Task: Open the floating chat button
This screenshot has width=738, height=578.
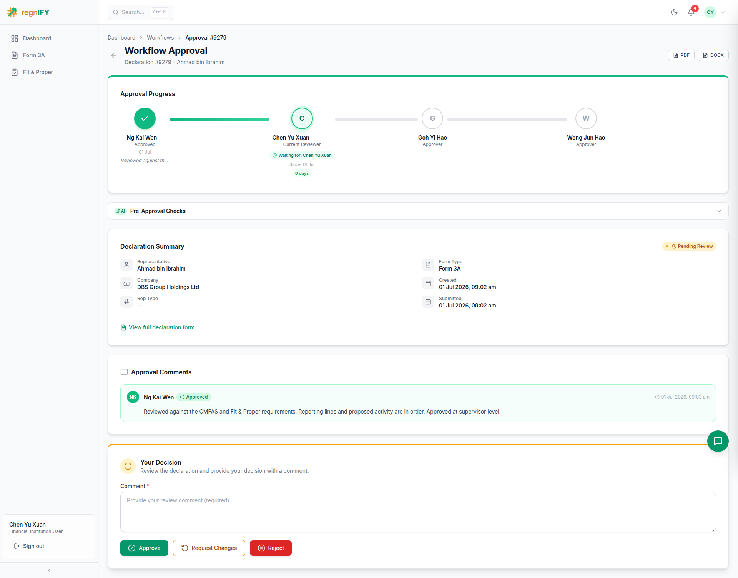Action: [718, 441]
